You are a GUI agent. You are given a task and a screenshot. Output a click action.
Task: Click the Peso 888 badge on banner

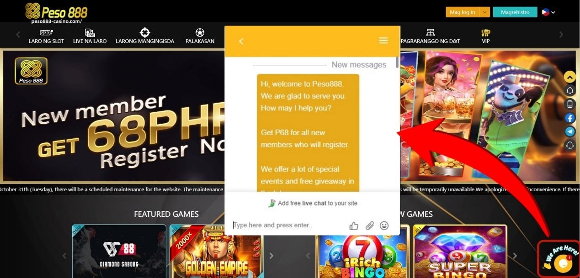[31, 71]
